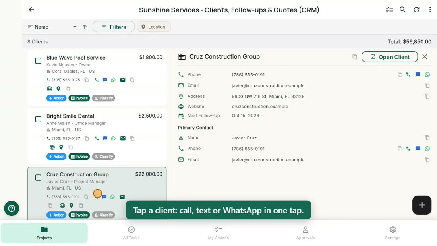
Task: Open Cruz Construction Group card map pin
Action: pos(72,205)
